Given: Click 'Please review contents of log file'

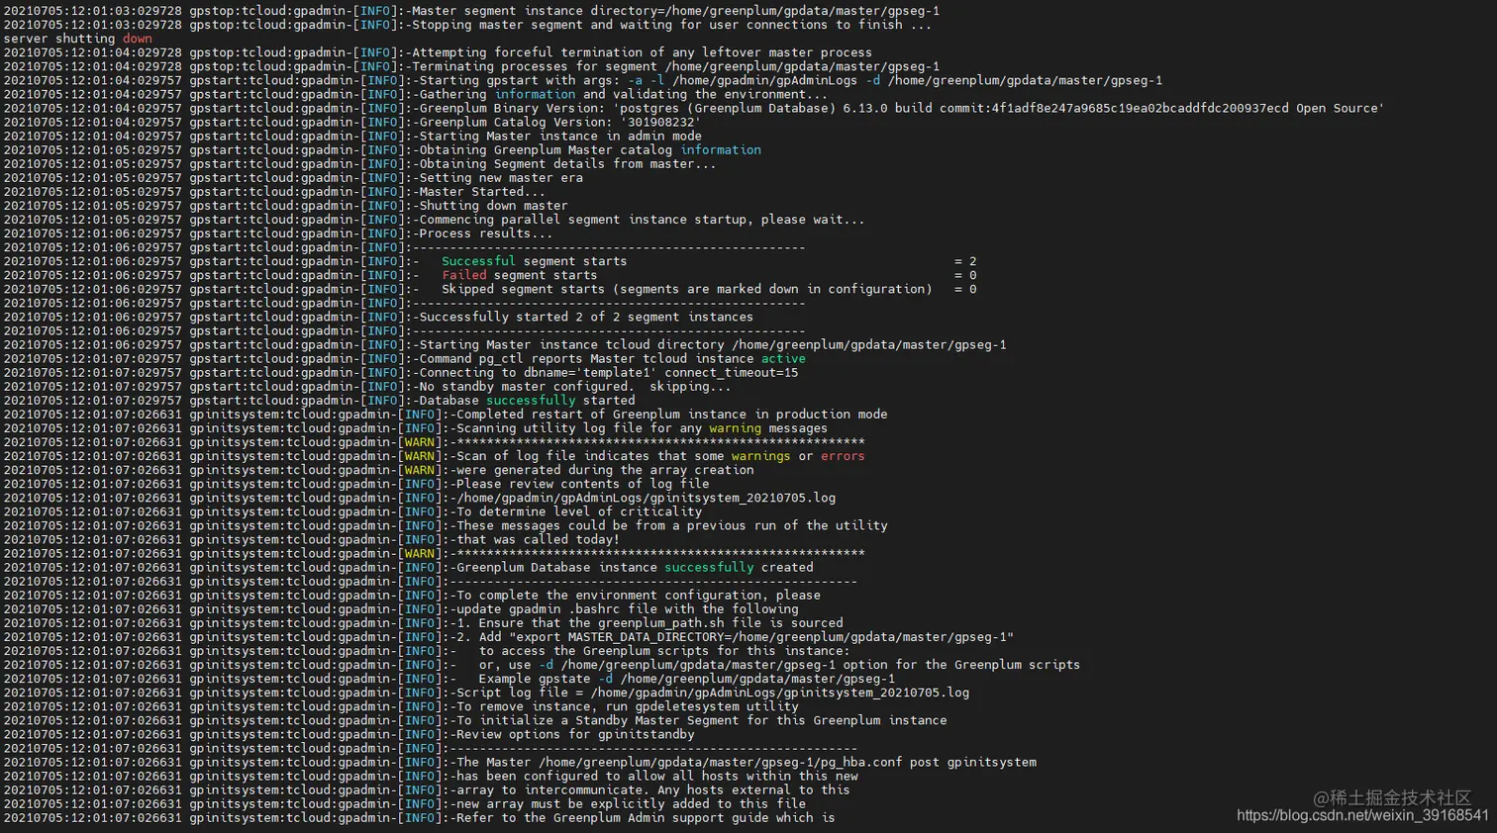Looking at the screenshot, I should point(582,484).
